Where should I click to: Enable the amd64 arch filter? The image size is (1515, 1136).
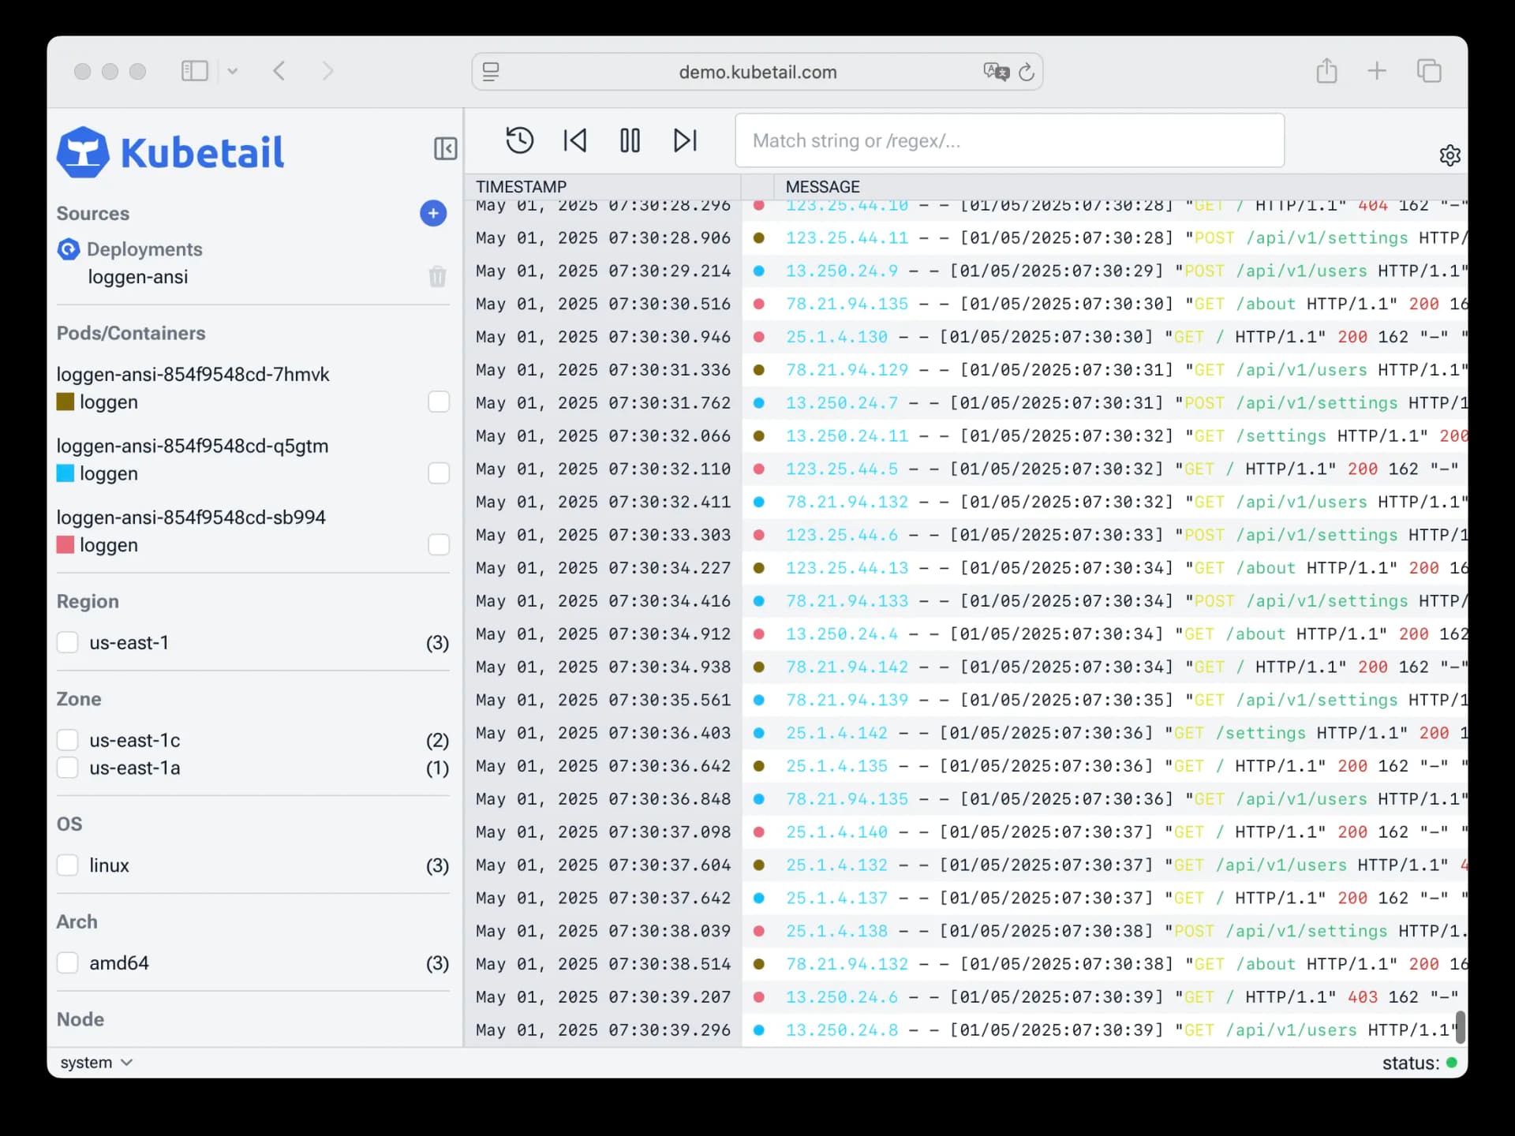[x=68, y=962]
